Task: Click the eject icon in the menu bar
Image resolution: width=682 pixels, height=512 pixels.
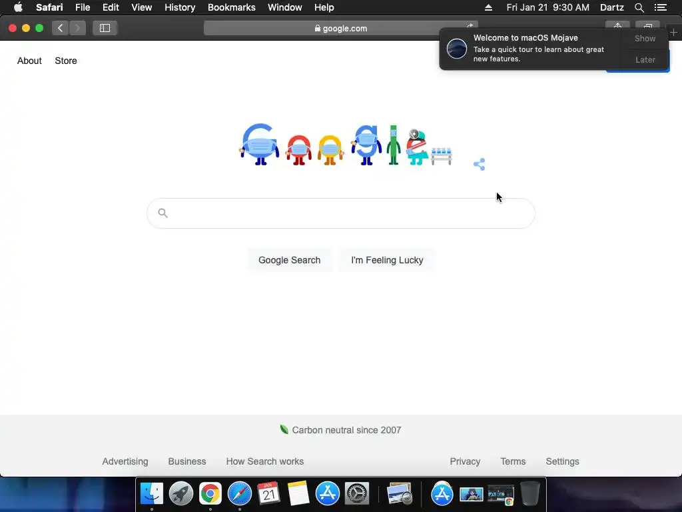Action: click(x=488, y=7)
